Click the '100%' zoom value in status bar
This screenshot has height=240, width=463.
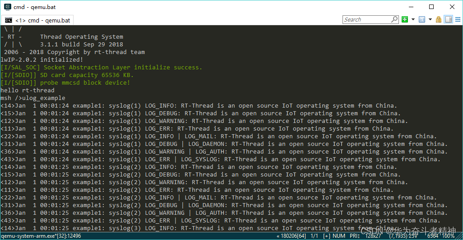point(449,236)
